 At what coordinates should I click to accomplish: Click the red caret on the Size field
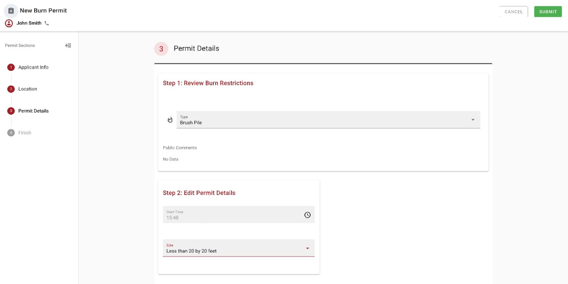pos(307,248)
